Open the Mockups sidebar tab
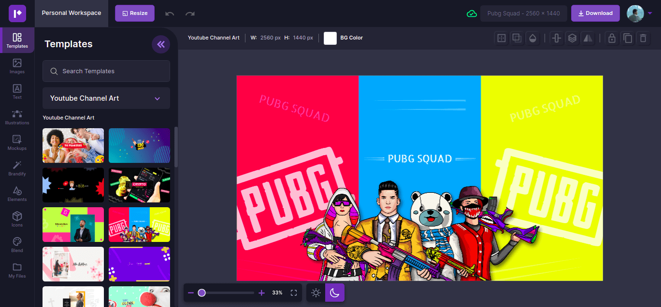 (x=17, y=143)
